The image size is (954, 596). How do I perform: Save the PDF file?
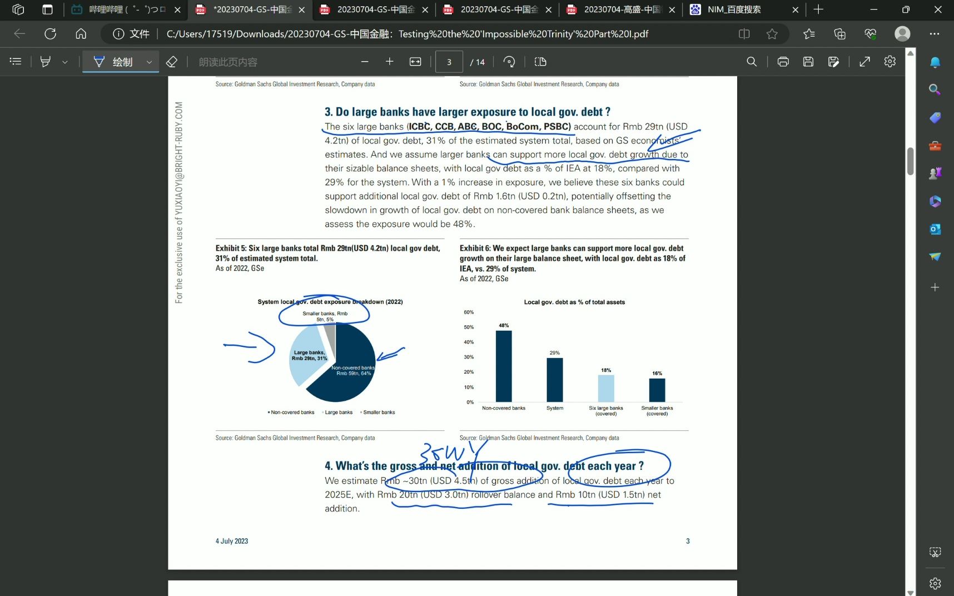tap(808, 62)
